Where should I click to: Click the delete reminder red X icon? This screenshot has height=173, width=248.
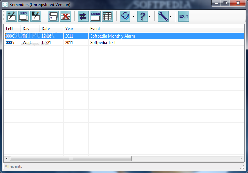pos(66,16)
